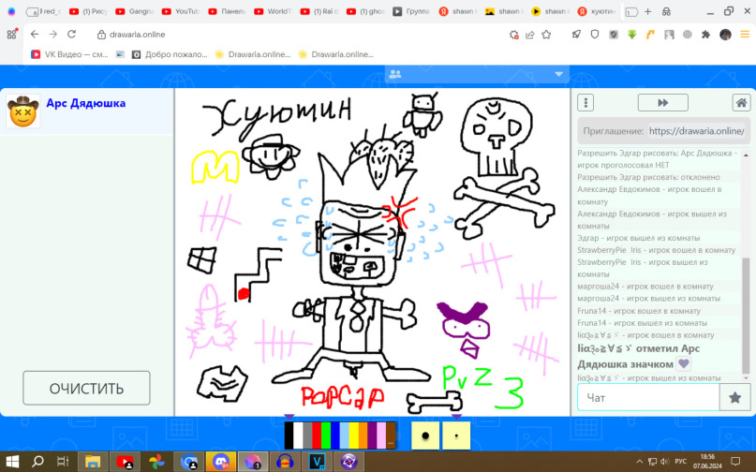
Task: Switch to the Панель tab
Action: (x=227, y=11)
